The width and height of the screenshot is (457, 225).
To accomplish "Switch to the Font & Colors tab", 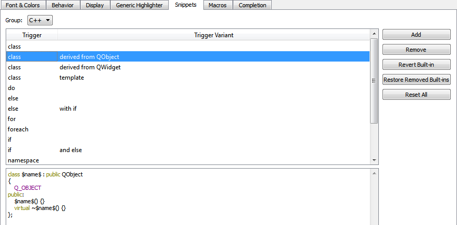I will (x=23, y=5).
